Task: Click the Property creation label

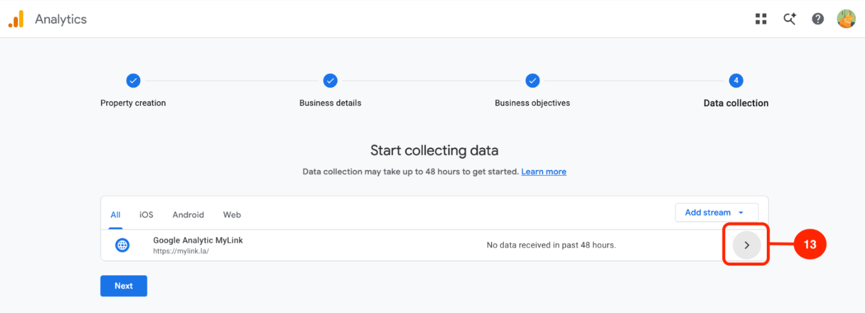Action: click(x=133, y=103)
